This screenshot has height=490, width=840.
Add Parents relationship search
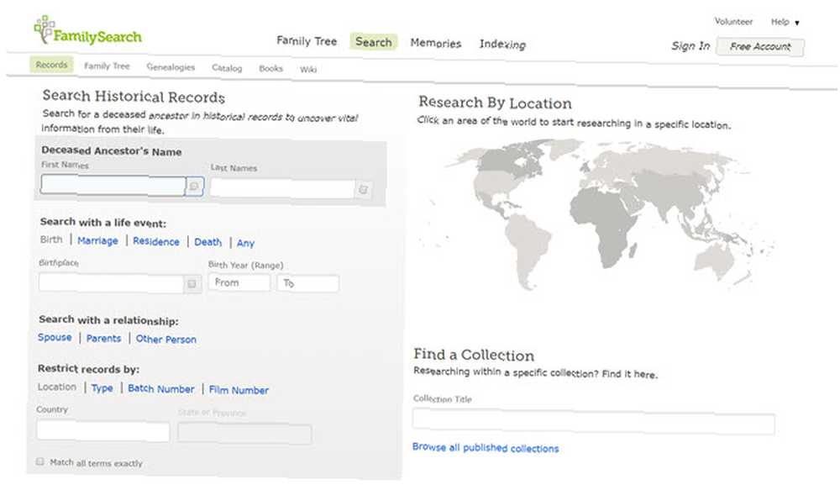103,338
